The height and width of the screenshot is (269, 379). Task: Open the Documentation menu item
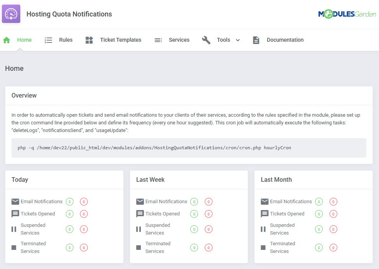pos(285,40)
